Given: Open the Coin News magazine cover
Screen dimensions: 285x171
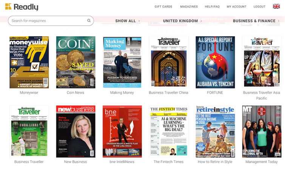Looking at the screenshot, I should coord(75,62).
